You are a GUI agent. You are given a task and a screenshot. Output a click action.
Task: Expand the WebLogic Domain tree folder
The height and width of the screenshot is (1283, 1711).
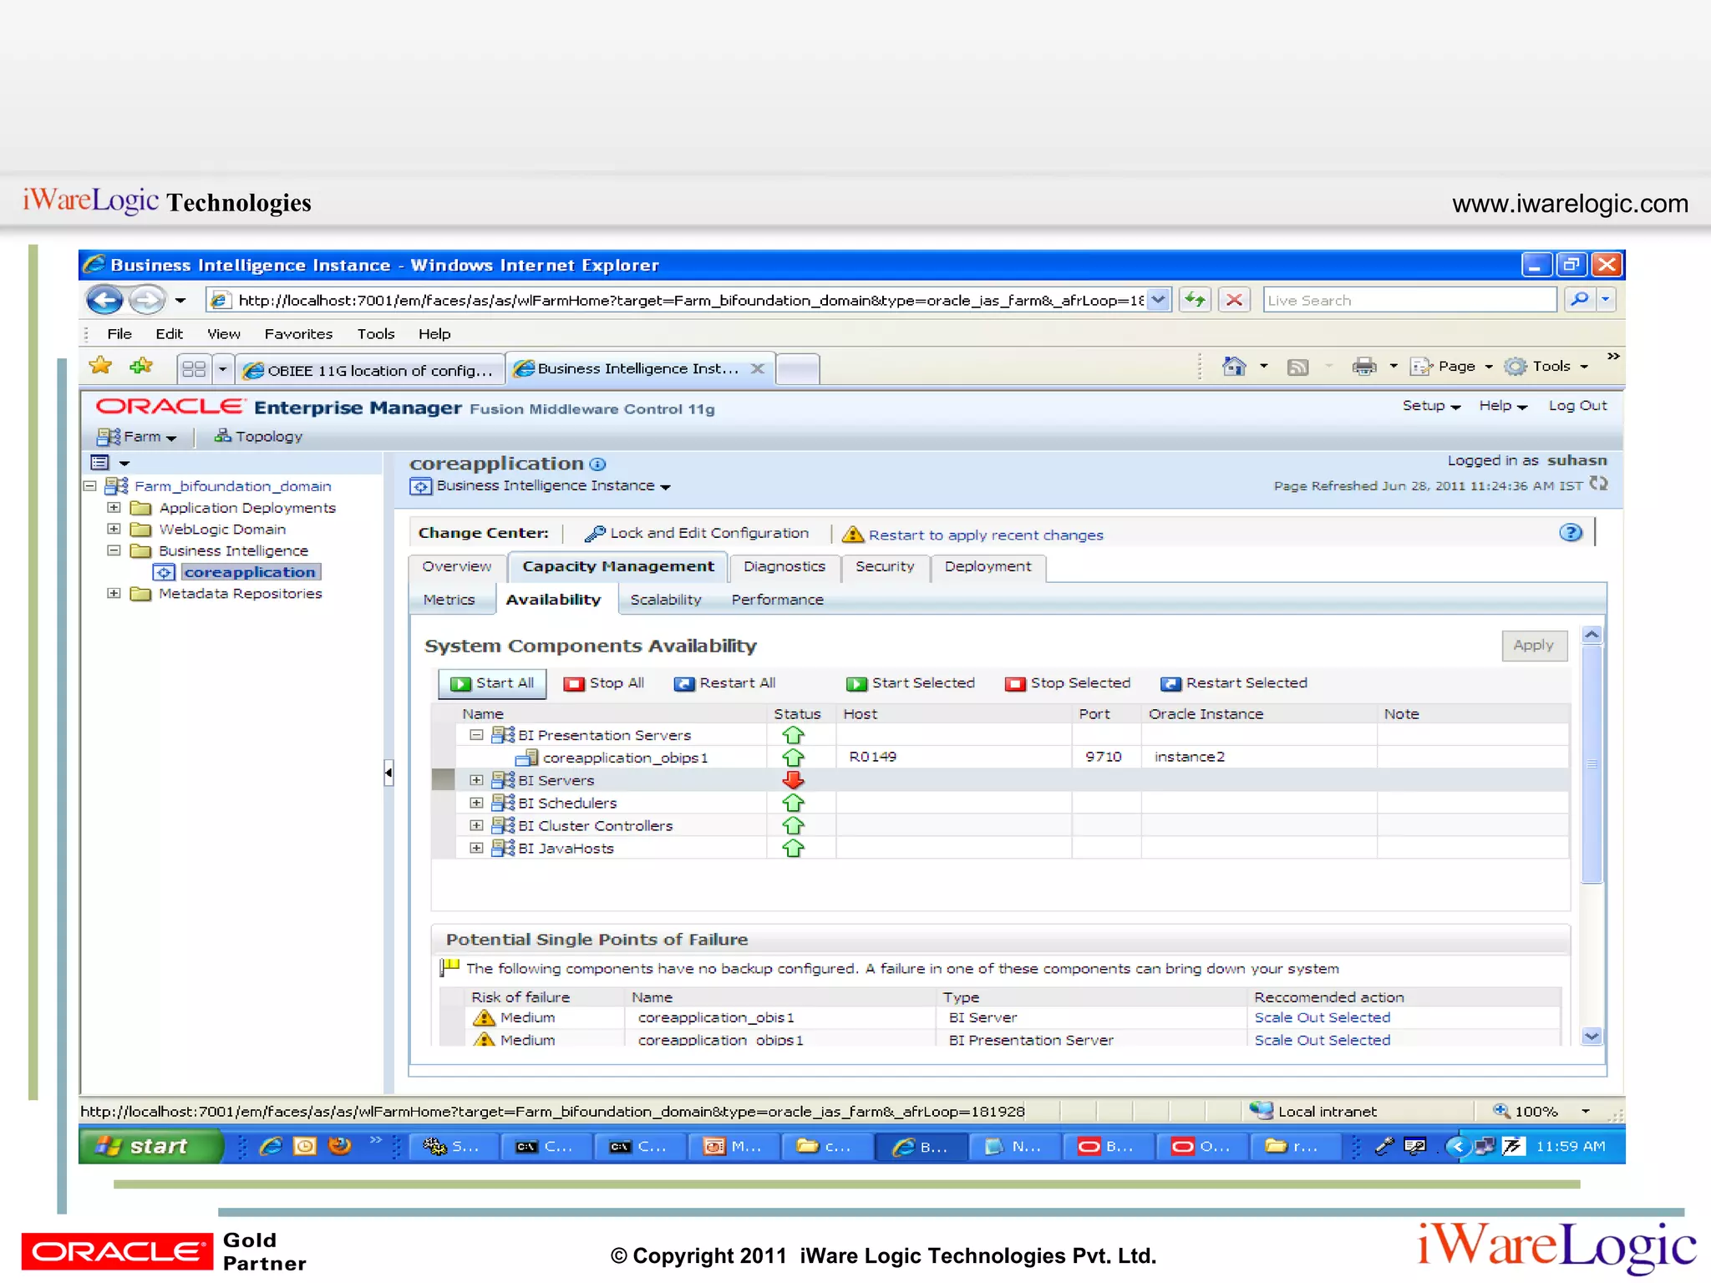pos(114,529)
